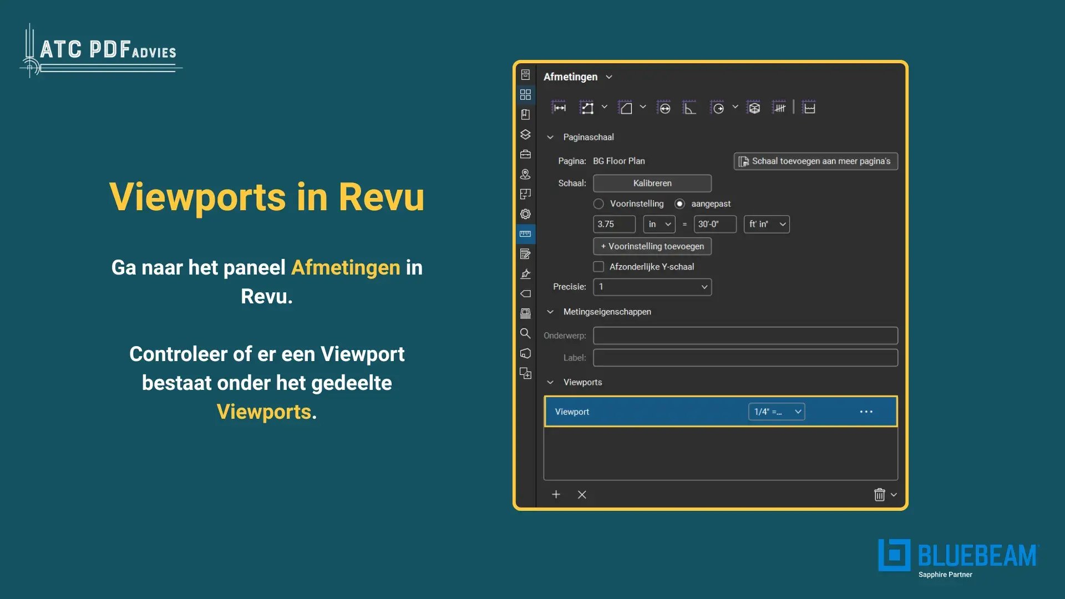The image size is (1065, 599).
Task: Click the BG Floor Plan page name
Action: (x=619, y=161)
